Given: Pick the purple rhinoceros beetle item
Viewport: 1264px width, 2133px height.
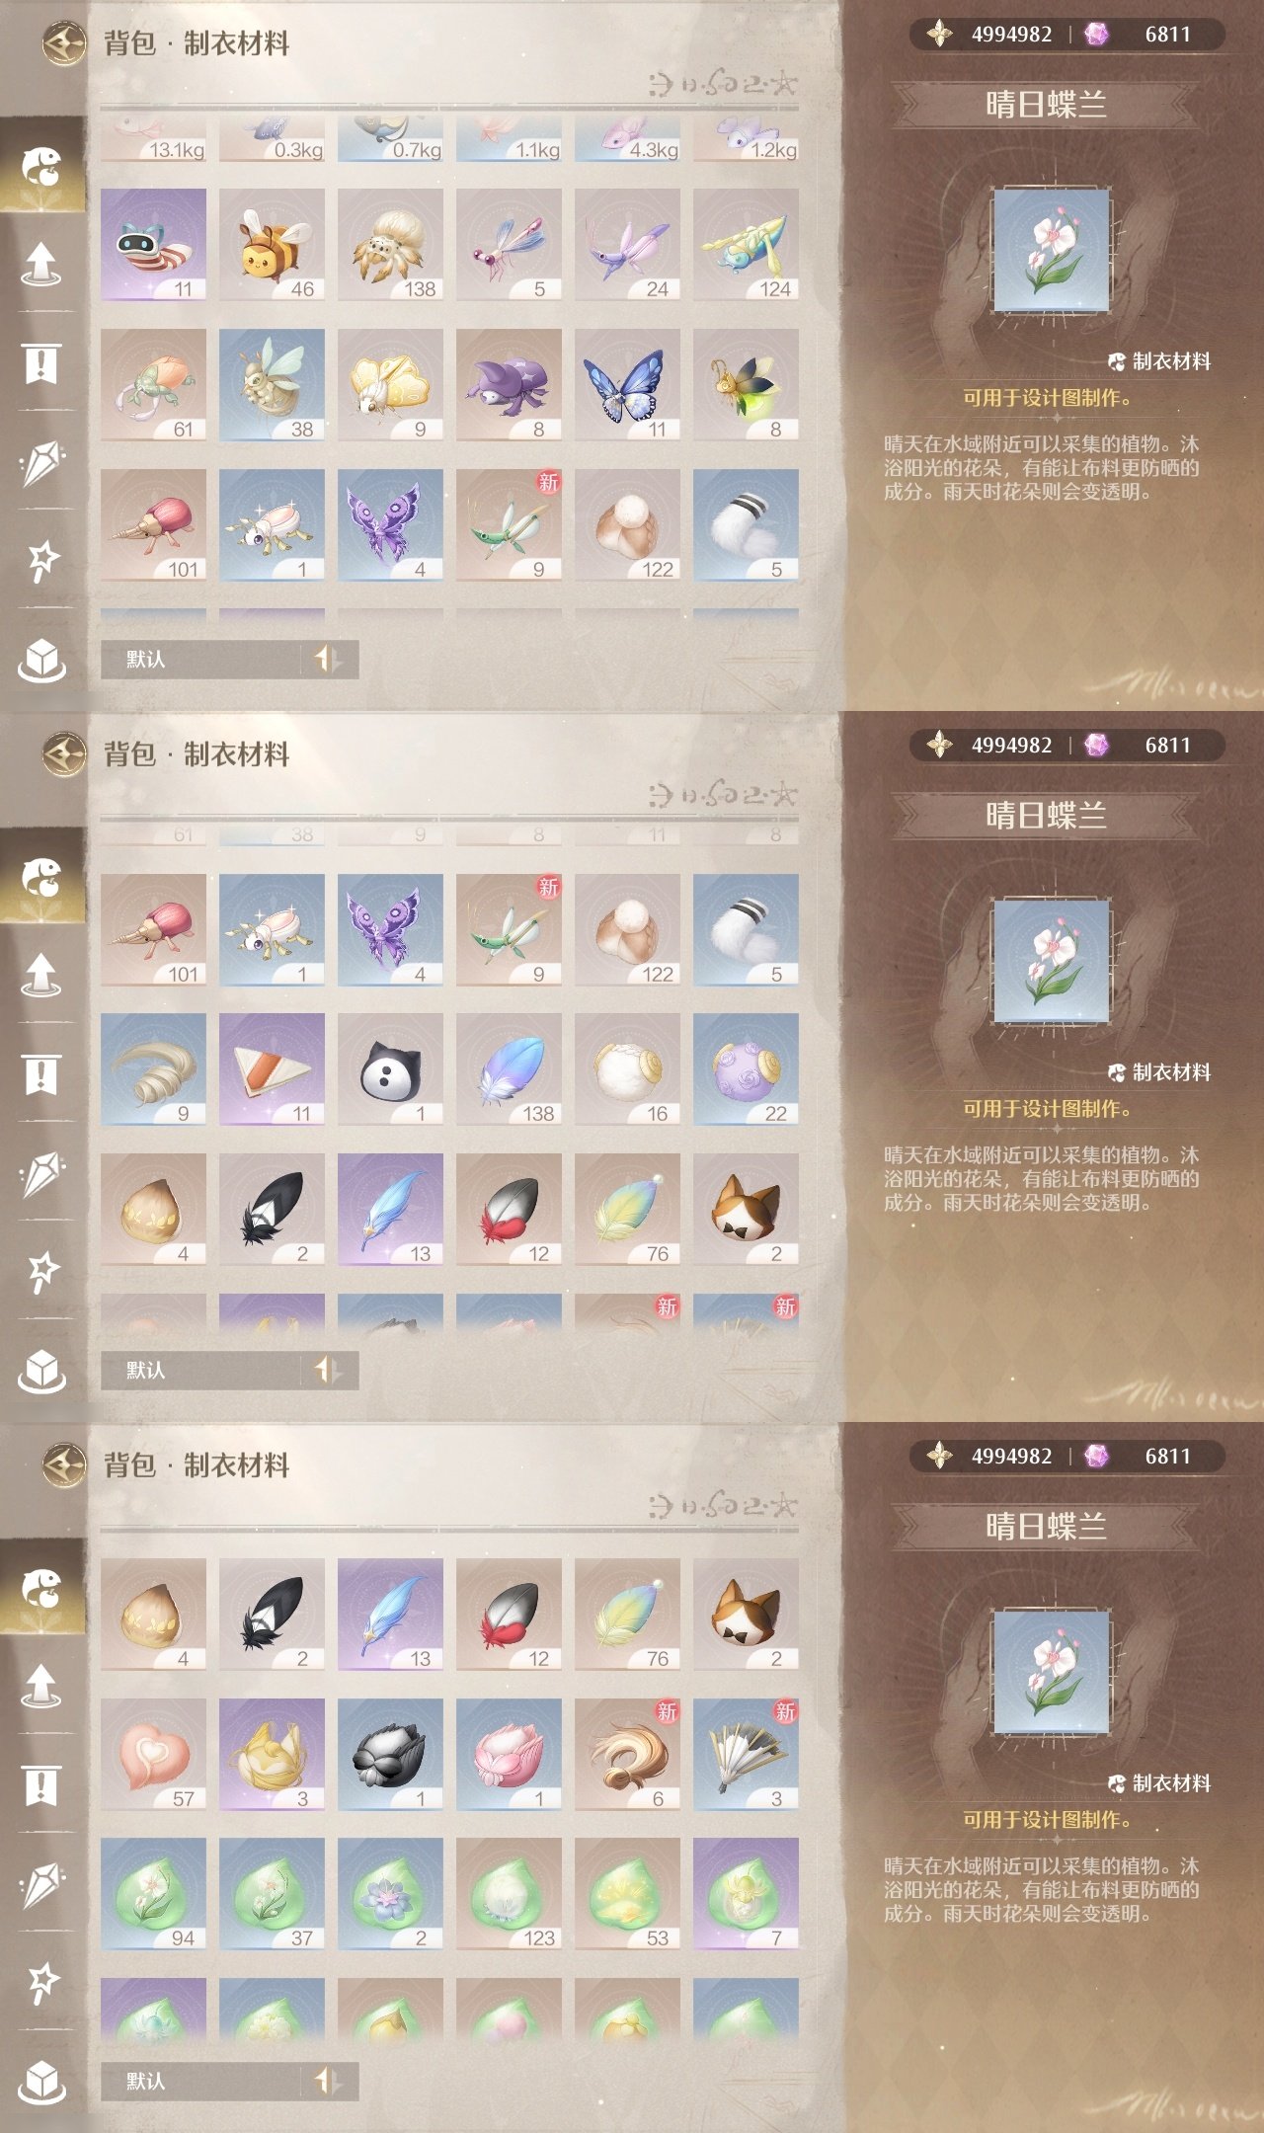Looking at the screenshot, I should click(x=509, y=385).
